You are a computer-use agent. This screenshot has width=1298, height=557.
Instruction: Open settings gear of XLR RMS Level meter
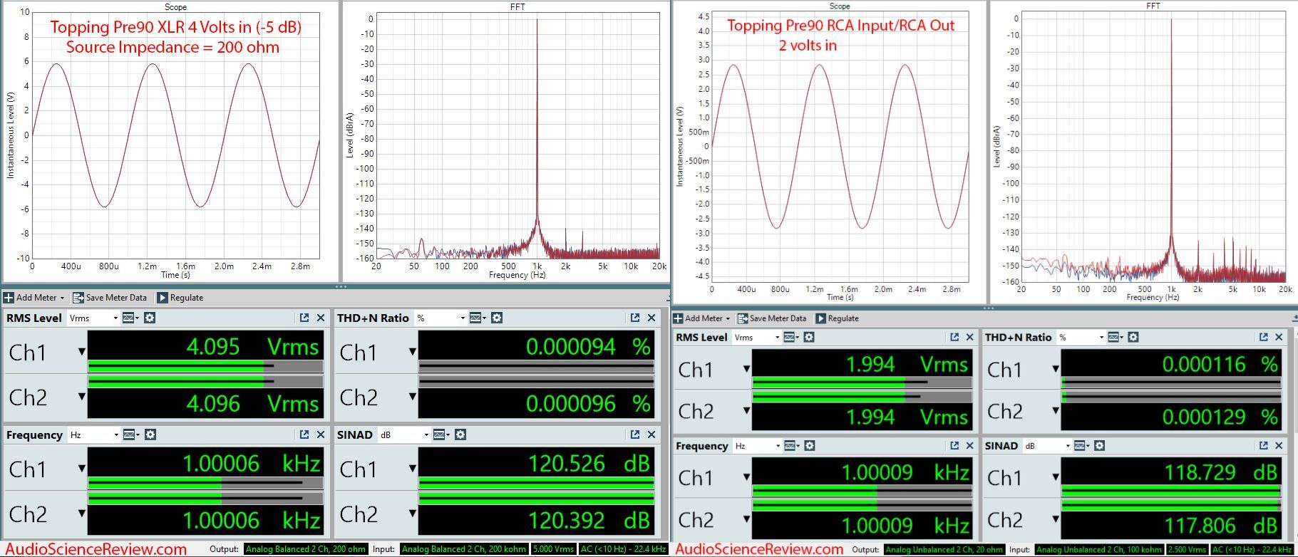[150, 318]
